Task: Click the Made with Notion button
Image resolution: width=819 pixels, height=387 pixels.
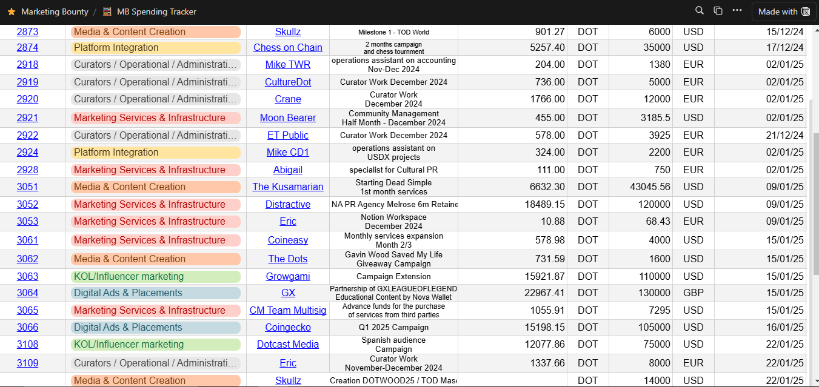Action: pos(784,12)
